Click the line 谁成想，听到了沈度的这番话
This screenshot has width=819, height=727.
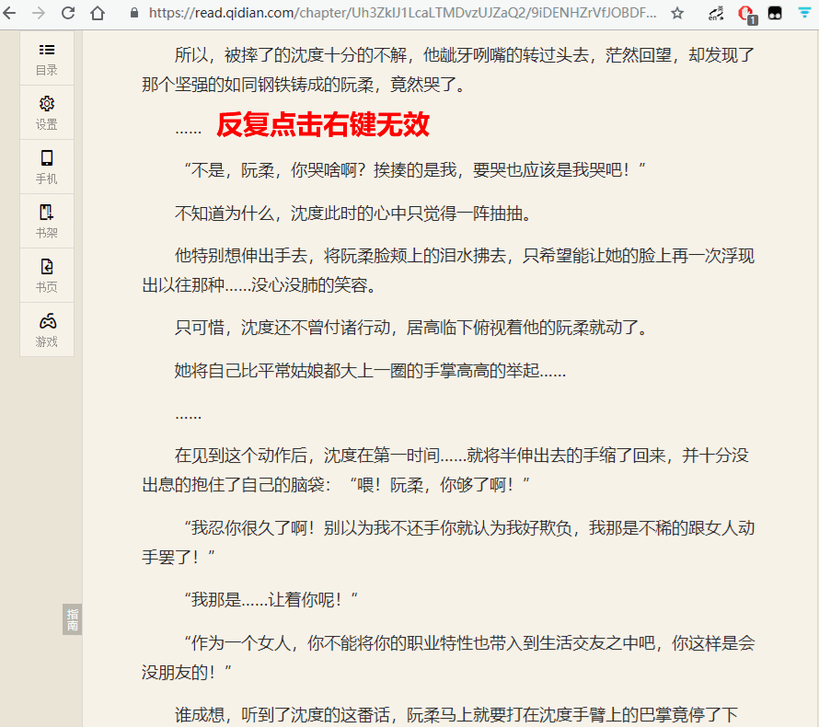(456, 714)
